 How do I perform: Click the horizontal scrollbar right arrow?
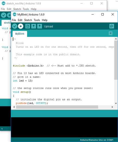point(112,107)
